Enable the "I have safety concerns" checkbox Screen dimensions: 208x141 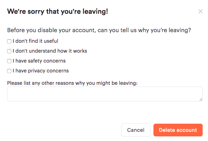point(9,61)
